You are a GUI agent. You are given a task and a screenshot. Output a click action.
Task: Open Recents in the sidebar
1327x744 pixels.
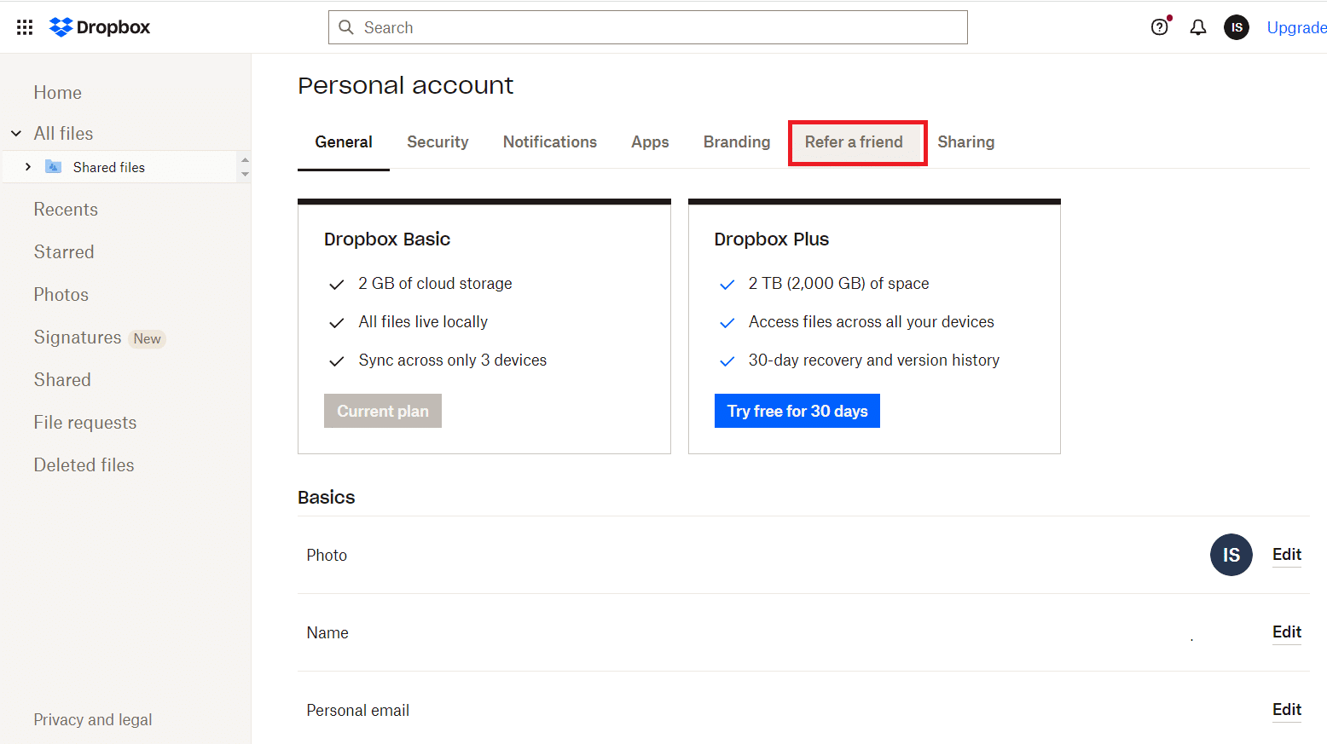(66, 210)
